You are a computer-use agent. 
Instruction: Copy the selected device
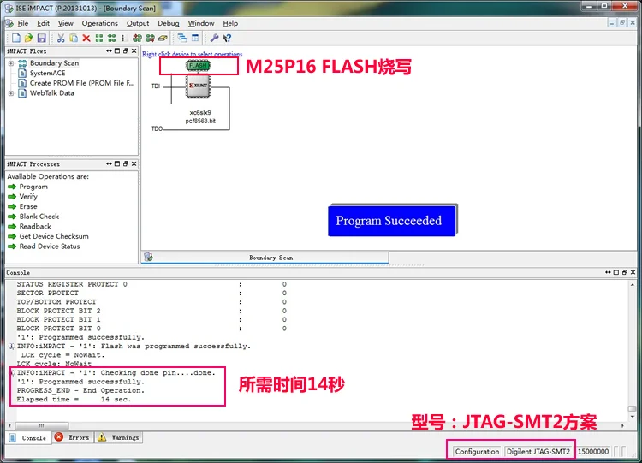click(x=74, y=38)
